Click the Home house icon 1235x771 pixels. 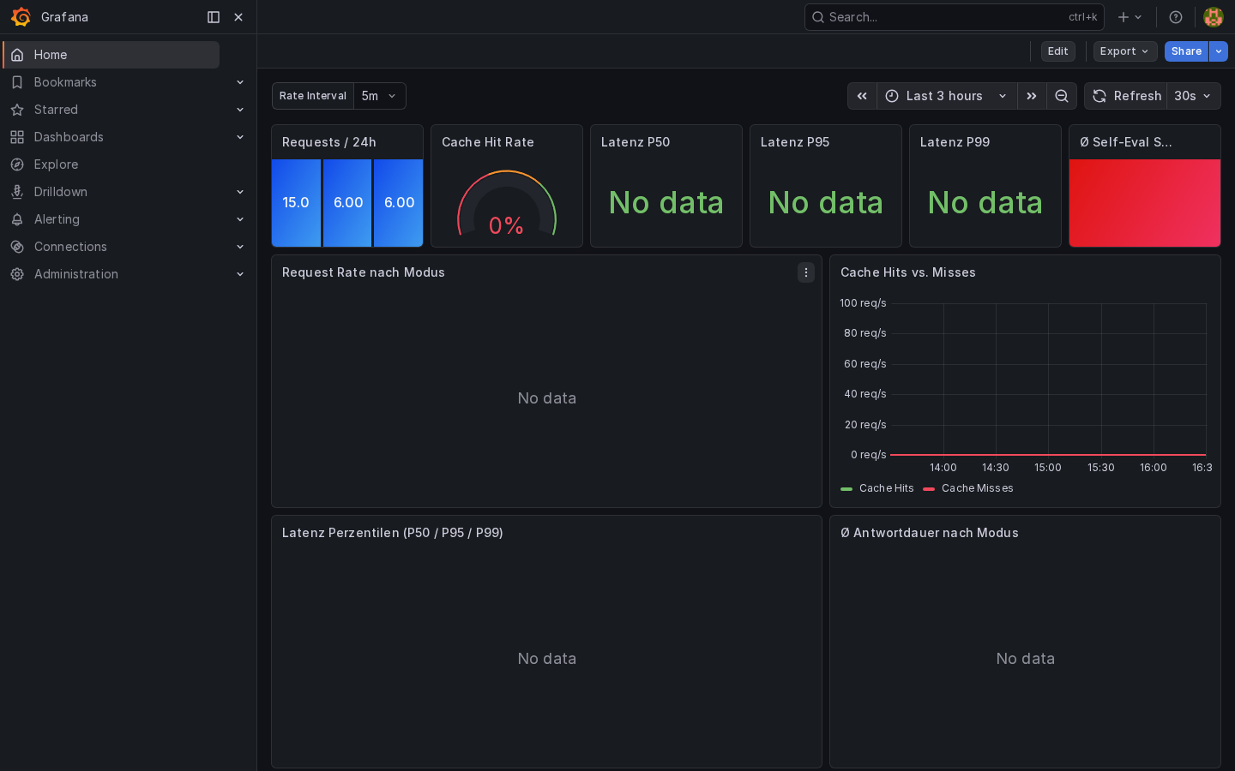point(17,55)
